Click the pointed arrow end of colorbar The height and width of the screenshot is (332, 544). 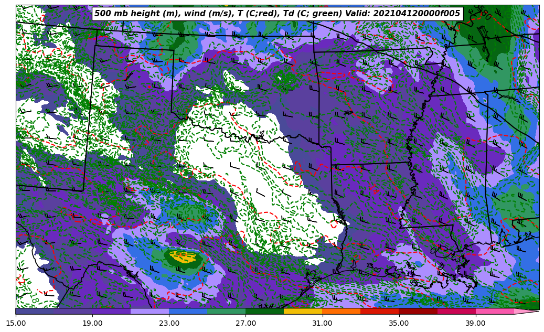click(x=529, y=312)
